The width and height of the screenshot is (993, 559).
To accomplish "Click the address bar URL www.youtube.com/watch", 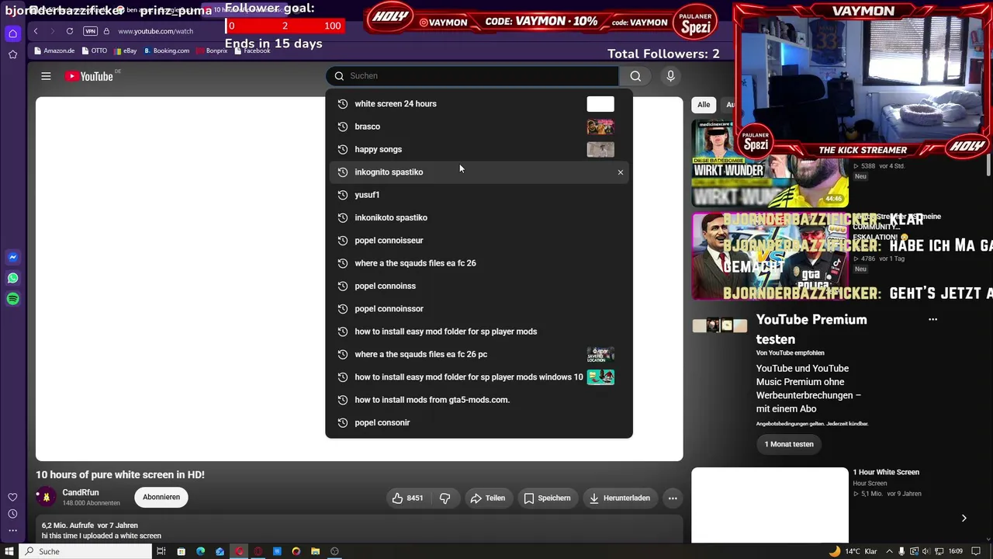I will (156, 31).
